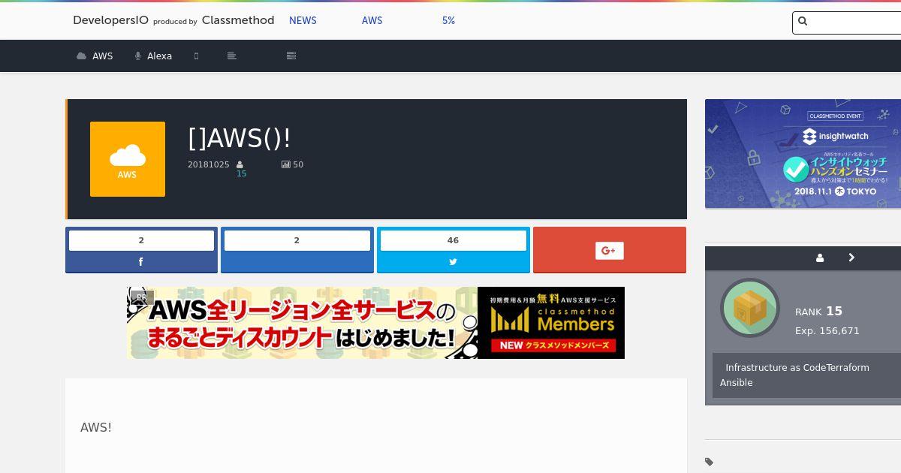Share article on Google Plus

point(610,250)
